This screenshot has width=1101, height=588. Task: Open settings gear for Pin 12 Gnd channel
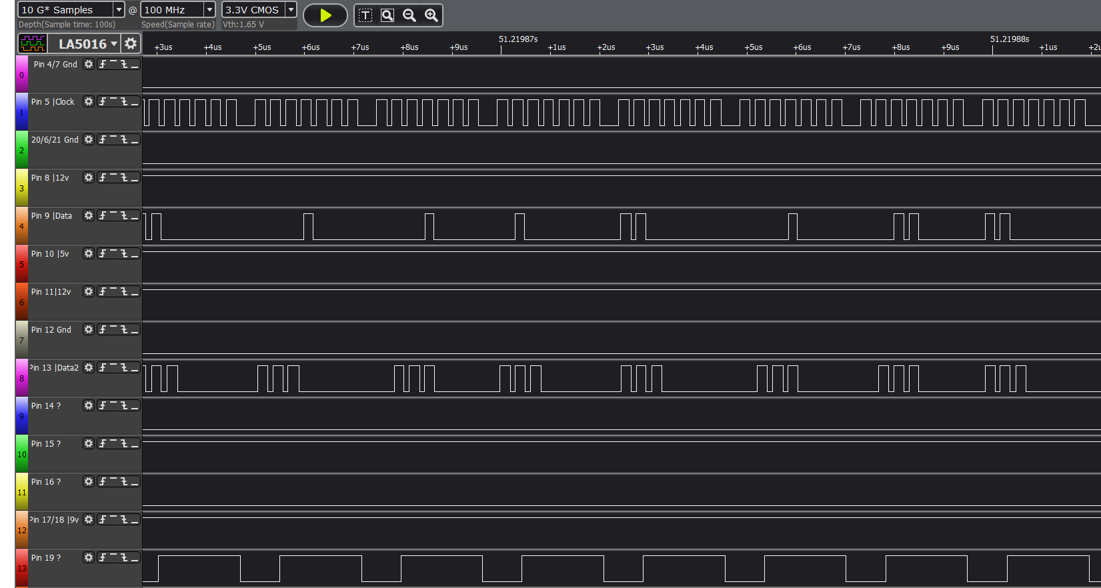point(89,329)
